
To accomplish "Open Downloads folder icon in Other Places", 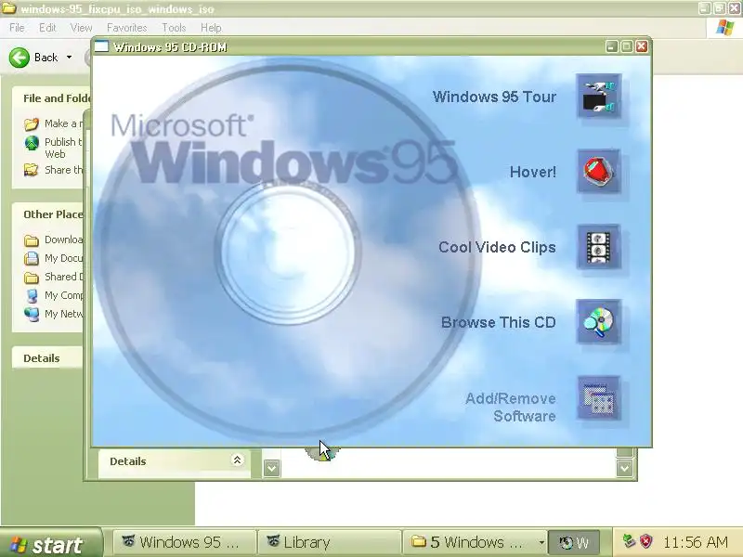I will [32, 240].
